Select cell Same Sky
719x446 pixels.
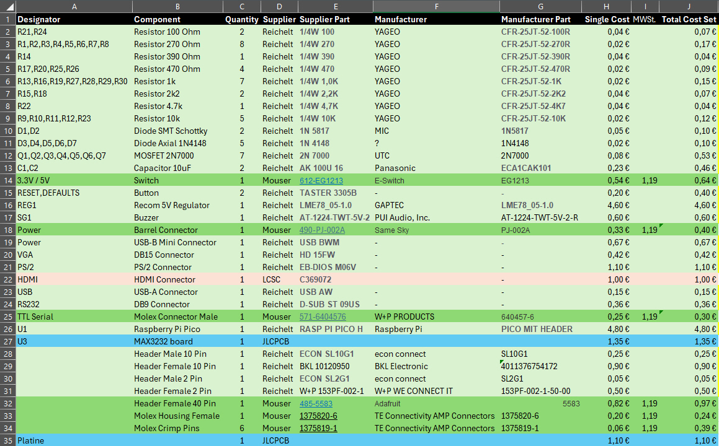pyautogui.click(x=436, y=230)
